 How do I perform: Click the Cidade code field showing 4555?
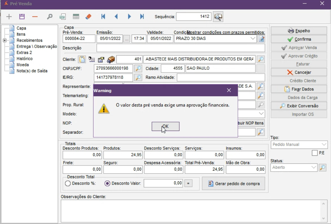pos(173,68)
